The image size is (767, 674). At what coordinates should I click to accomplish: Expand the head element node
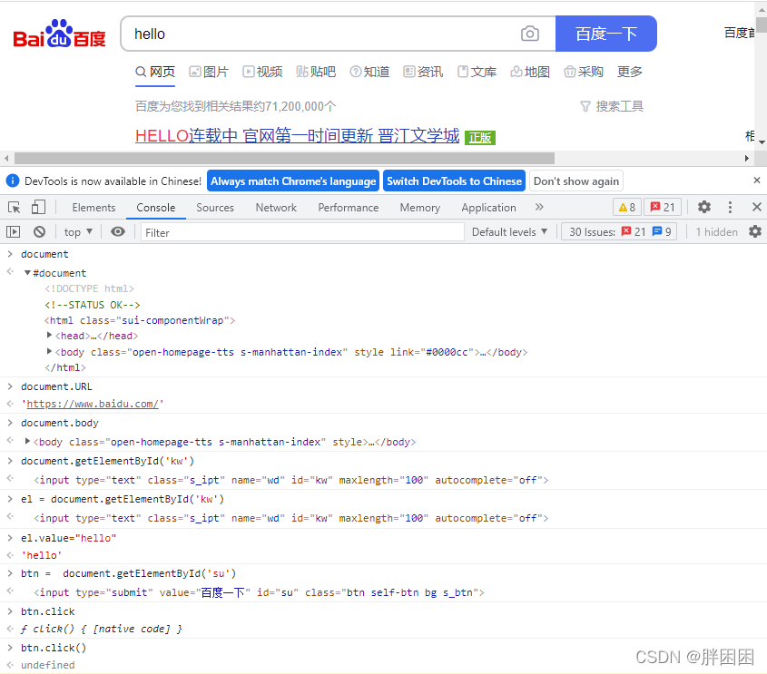(x=49, y=336)
